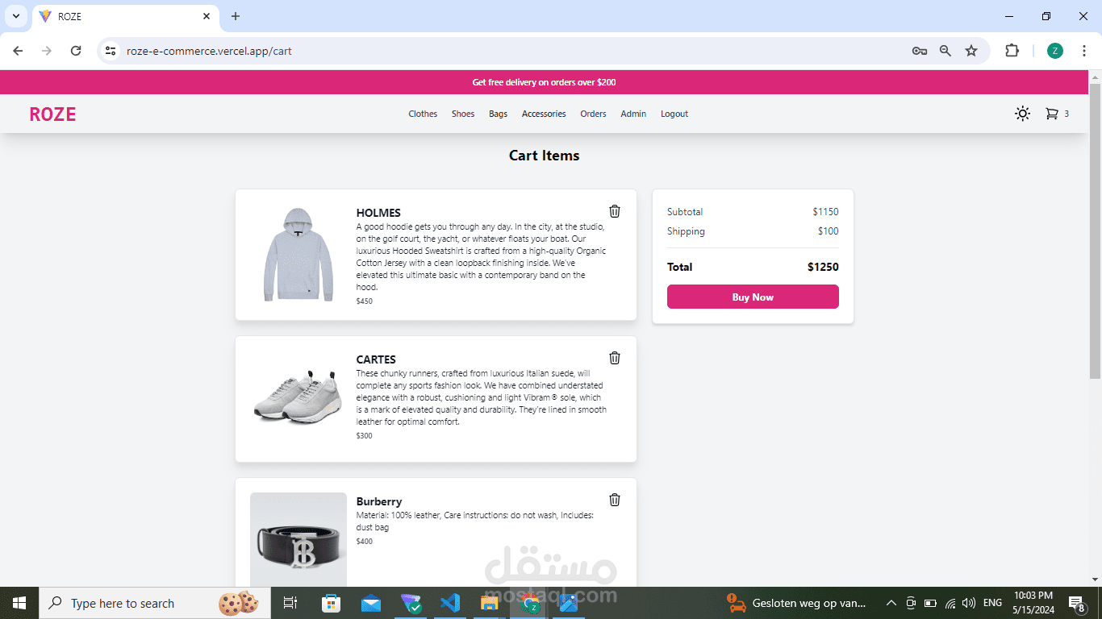Open Task View on the taskbar
1102x619 pixels.
click(x=290, y=603)
